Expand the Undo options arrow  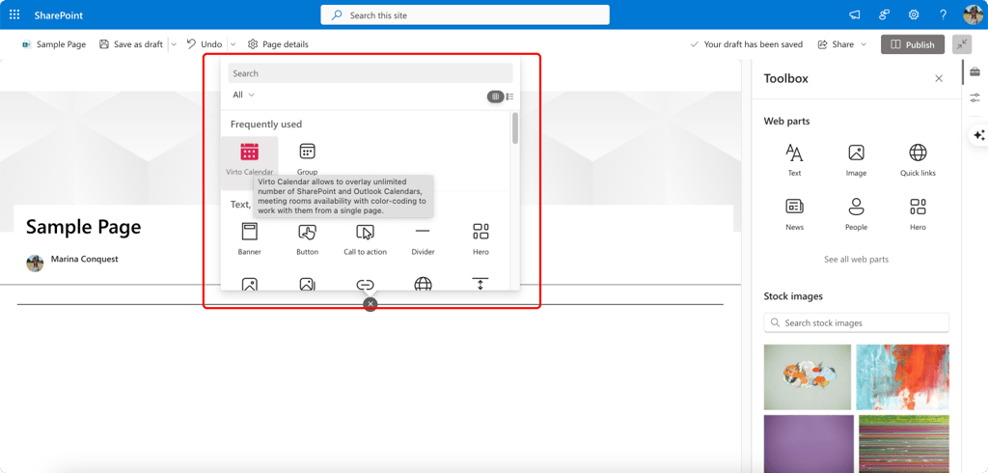tap(233, 44)
